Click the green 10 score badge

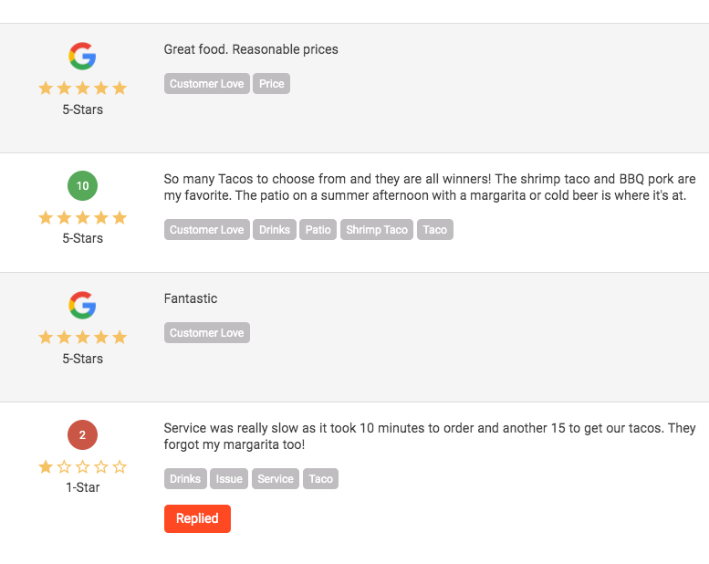point(82,185)
